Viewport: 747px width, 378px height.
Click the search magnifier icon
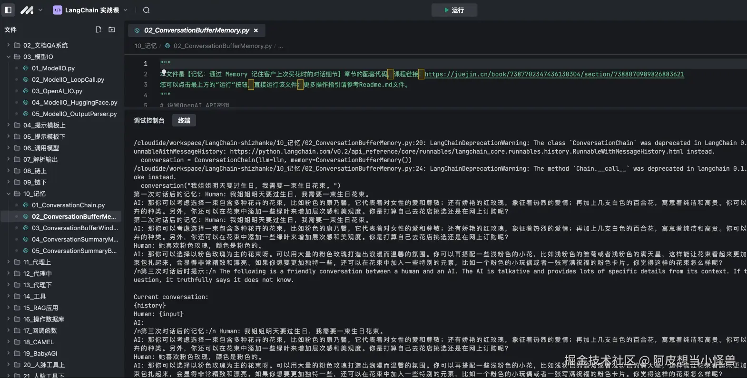point(146,10)
